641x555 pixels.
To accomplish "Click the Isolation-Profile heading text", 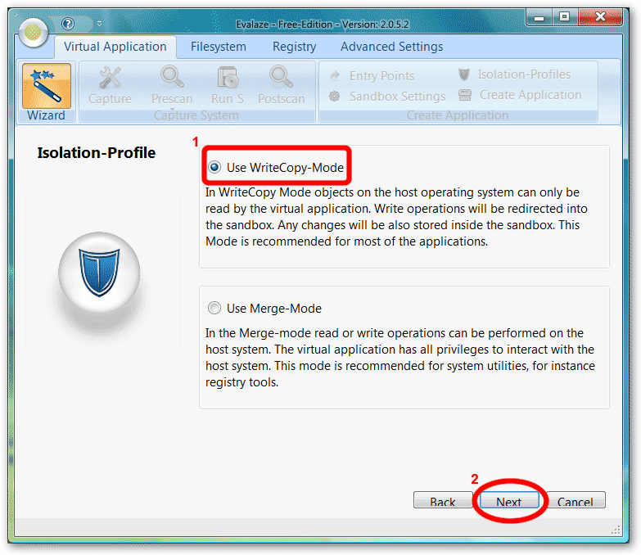I will click(97, 153).
